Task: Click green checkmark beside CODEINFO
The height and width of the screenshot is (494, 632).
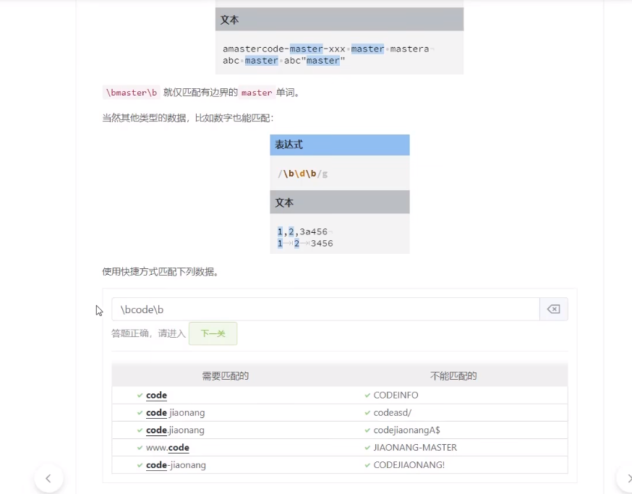Action: pos(367,396)
